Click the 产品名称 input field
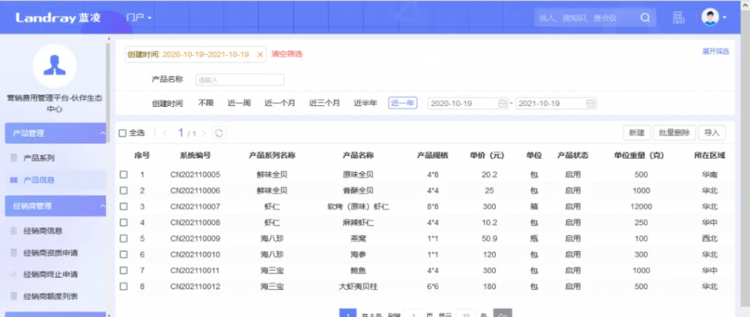 point(240,79)
